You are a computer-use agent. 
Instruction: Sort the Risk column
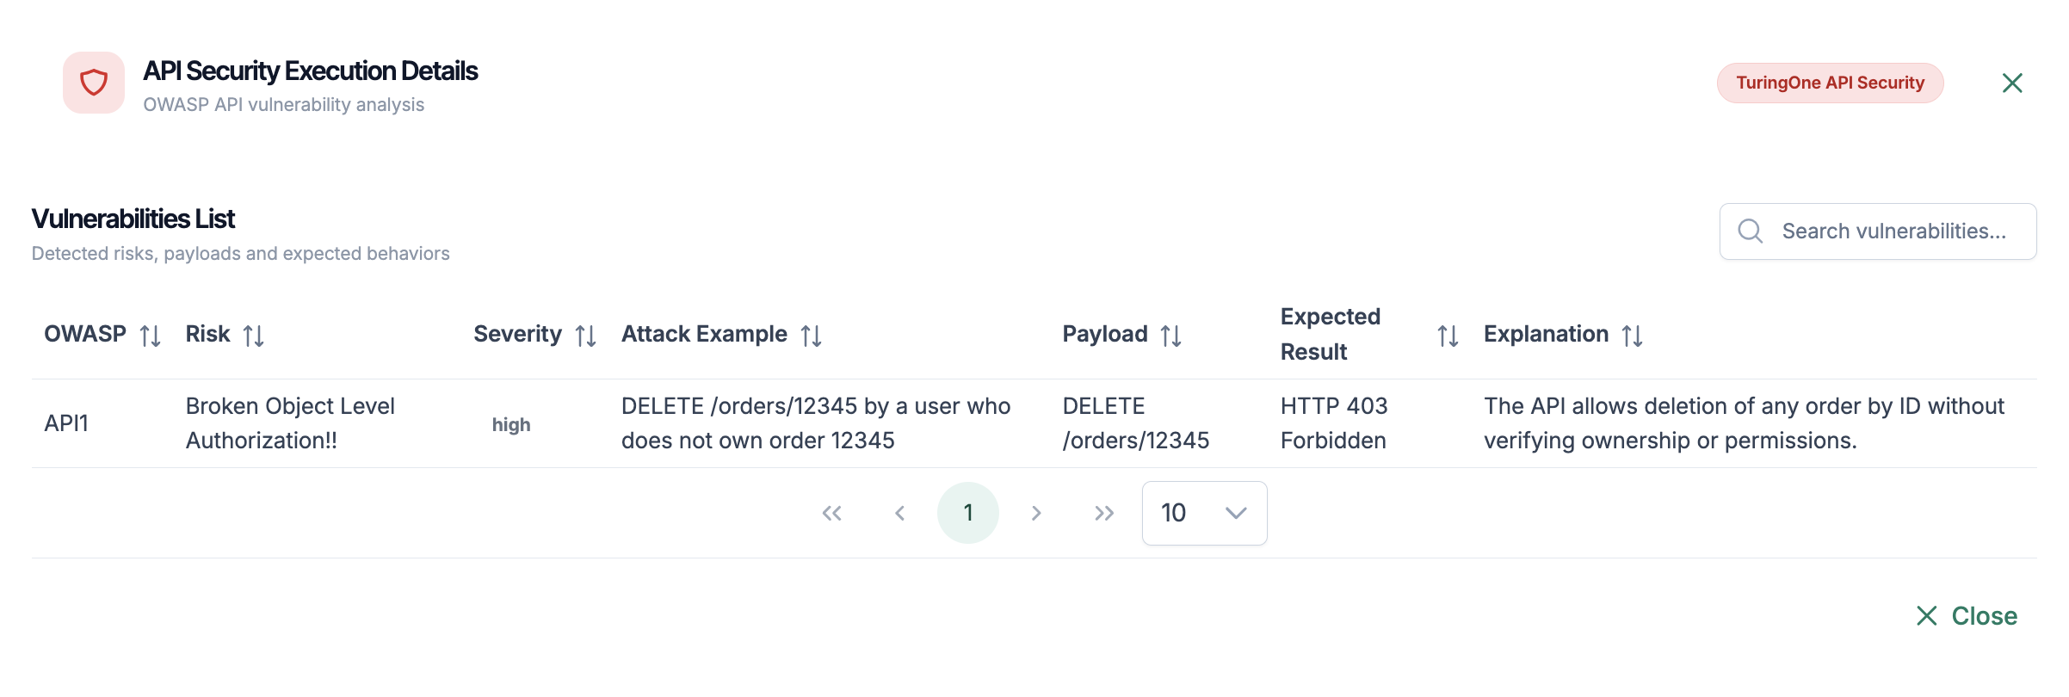(253, 336)
